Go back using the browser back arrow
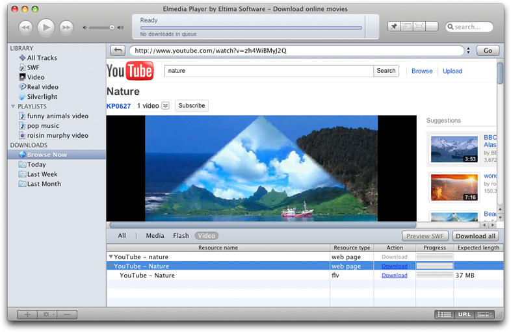Screen dimensions: 511x332 point(118,51)
